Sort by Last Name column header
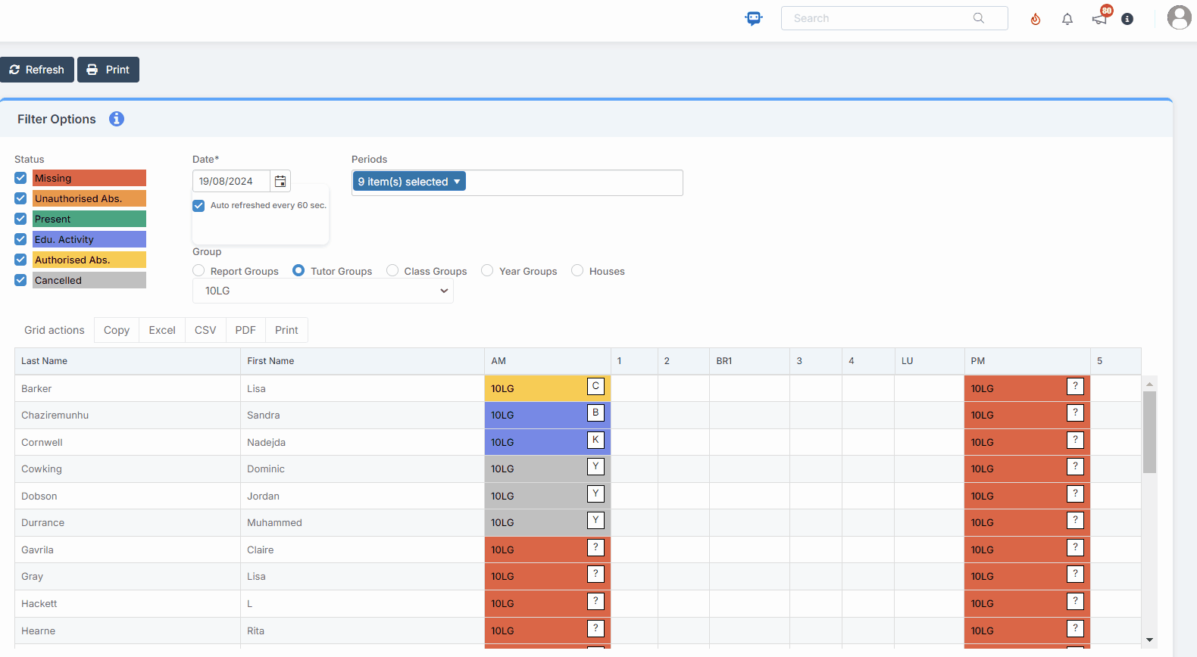1197x657 pixels. (x=127, y=361)
